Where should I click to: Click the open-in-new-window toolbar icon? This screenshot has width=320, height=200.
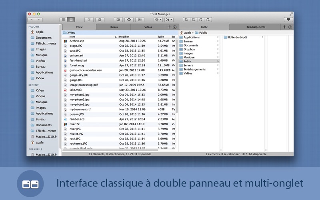89,20
